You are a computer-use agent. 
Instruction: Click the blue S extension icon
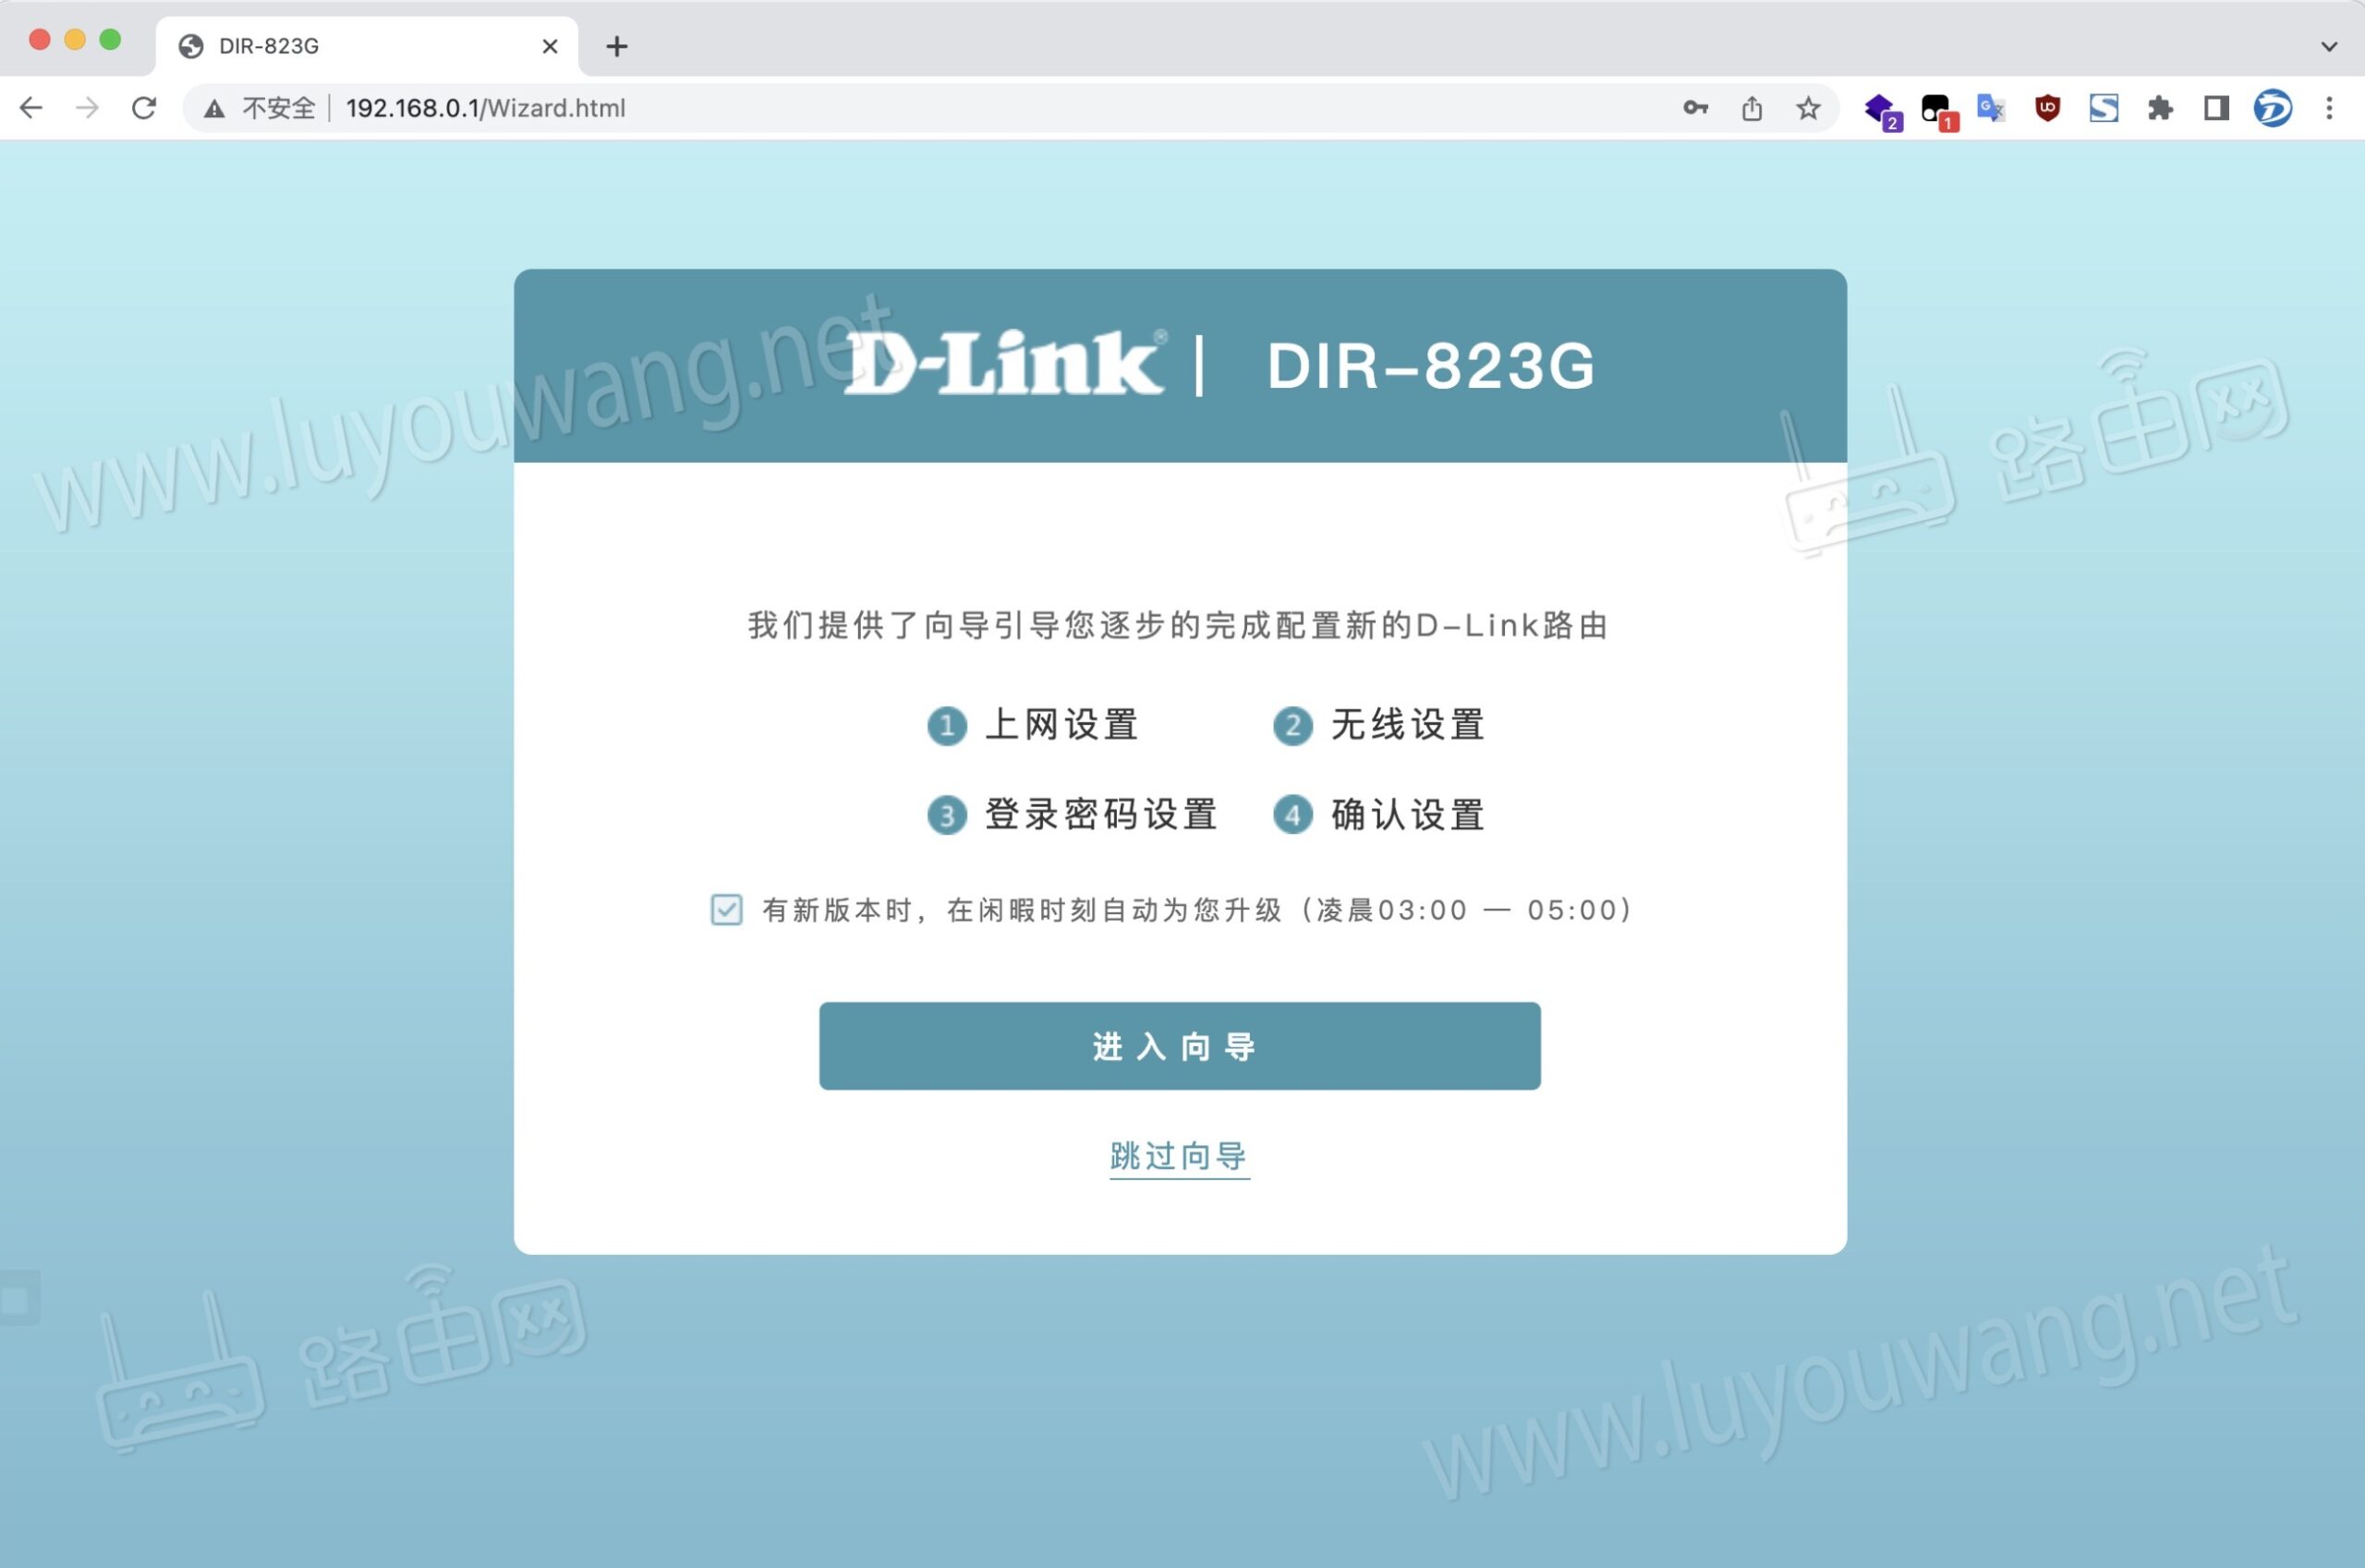pyautogui.click(x=2104, y=108)
